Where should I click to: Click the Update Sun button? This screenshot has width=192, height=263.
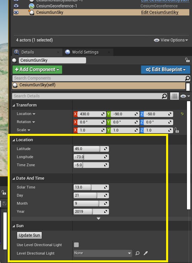[29, 235]
